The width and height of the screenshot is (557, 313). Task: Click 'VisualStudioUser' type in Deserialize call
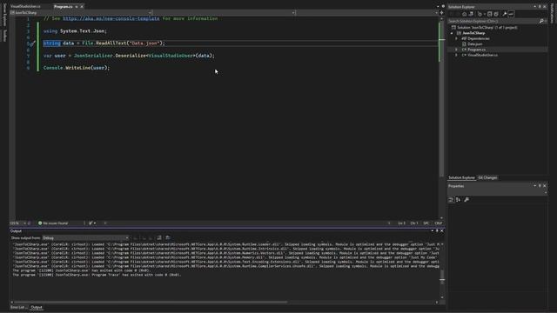(x=171, y=56)
